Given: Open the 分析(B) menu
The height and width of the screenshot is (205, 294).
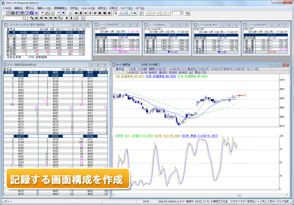Looking at the screenshot, I should tap(74, 8).
